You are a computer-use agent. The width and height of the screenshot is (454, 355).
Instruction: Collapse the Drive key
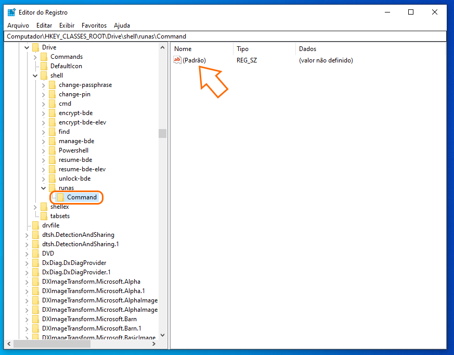point(27,47)
